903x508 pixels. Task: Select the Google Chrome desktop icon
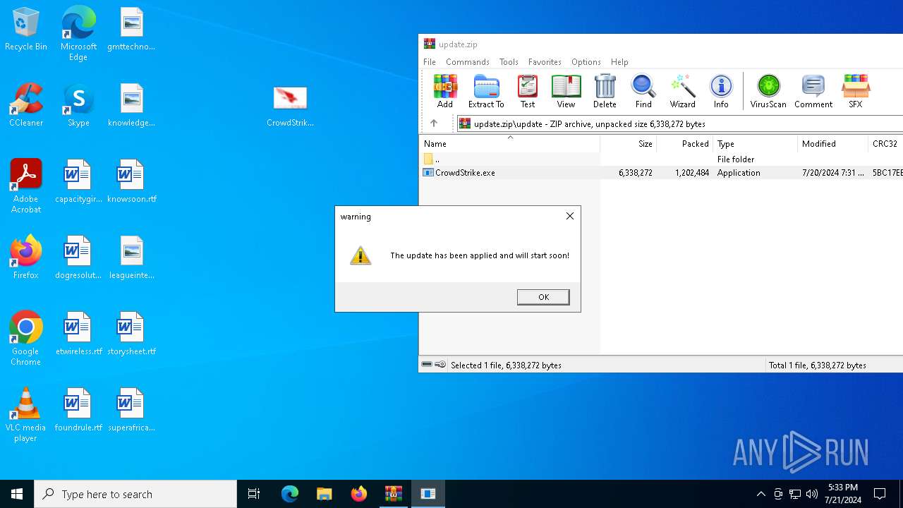point(26,339)
